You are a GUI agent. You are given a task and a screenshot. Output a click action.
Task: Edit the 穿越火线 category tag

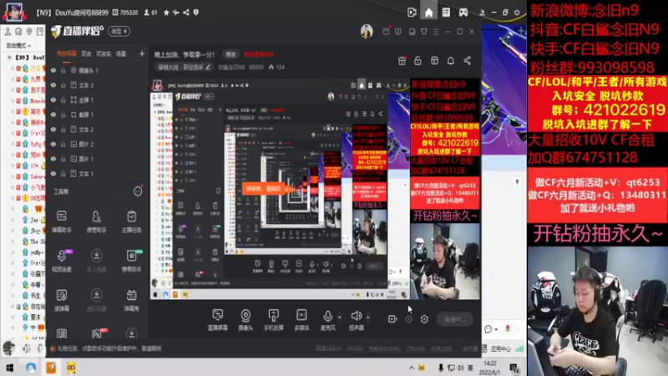185,68
